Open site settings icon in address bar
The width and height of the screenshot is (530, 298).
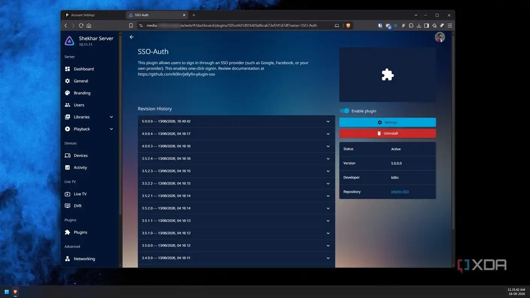click(141, 26)
